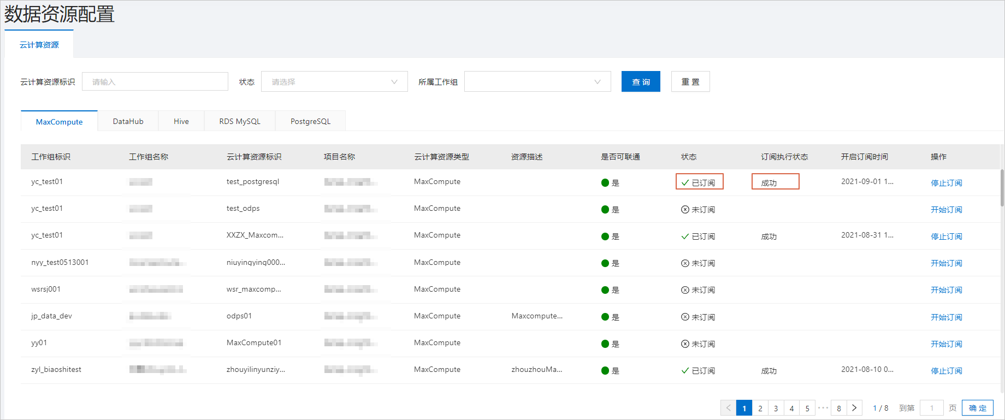This screenshot has height=420, width=1005.
Task: Open the 状态 dropdown
Action: 334,81
